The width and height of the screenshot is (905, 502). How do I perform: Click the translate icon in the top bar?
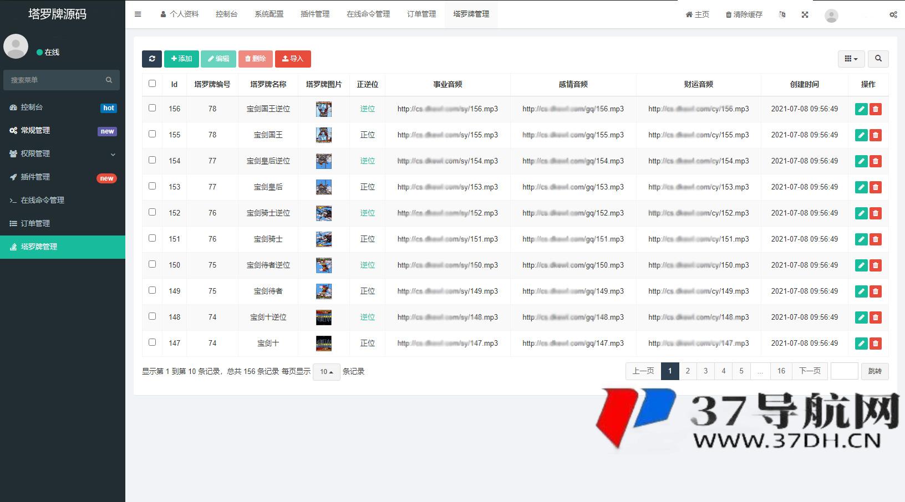point(782,15)
